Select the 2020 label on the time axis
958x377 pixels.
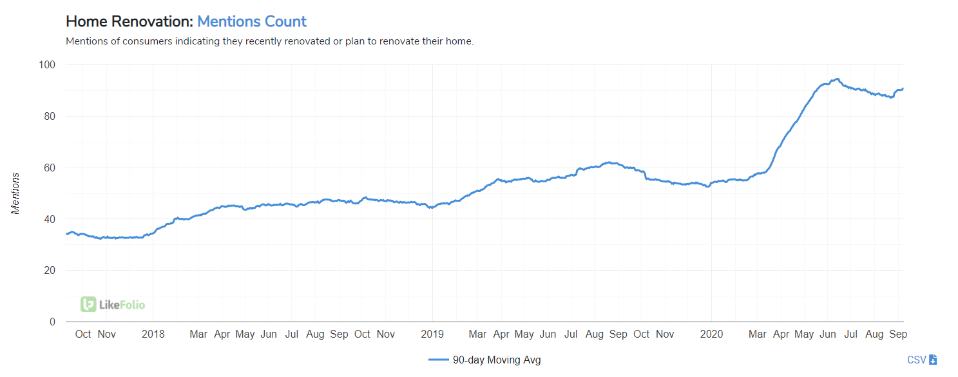(x=711, y=334)
